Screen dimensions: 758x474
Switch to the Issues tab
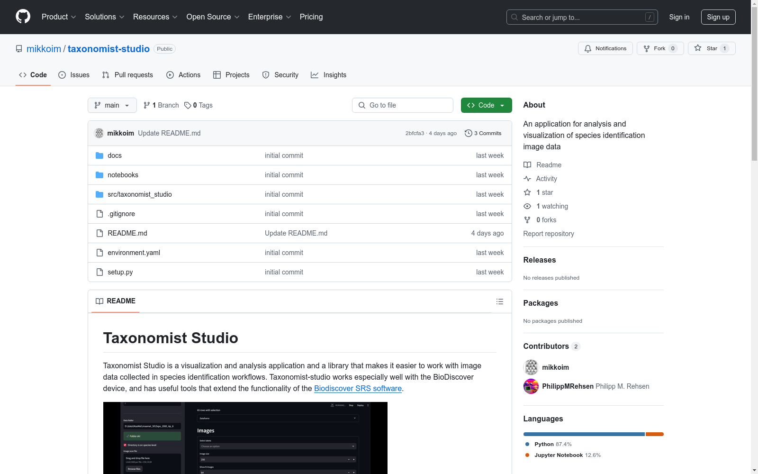pos(74,75)
